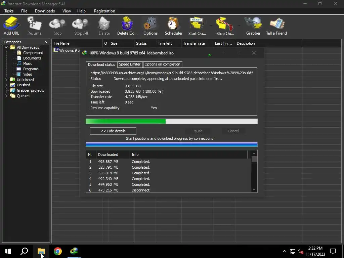Open Google Chrome from the taskbar
The height and width of the screenshot is (258, 344).
[x=58, y=251]
